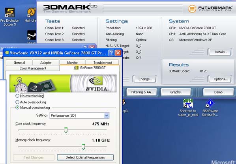
Task: Click the 1024 x 768 resolution value
Action: tap(144, 28)
